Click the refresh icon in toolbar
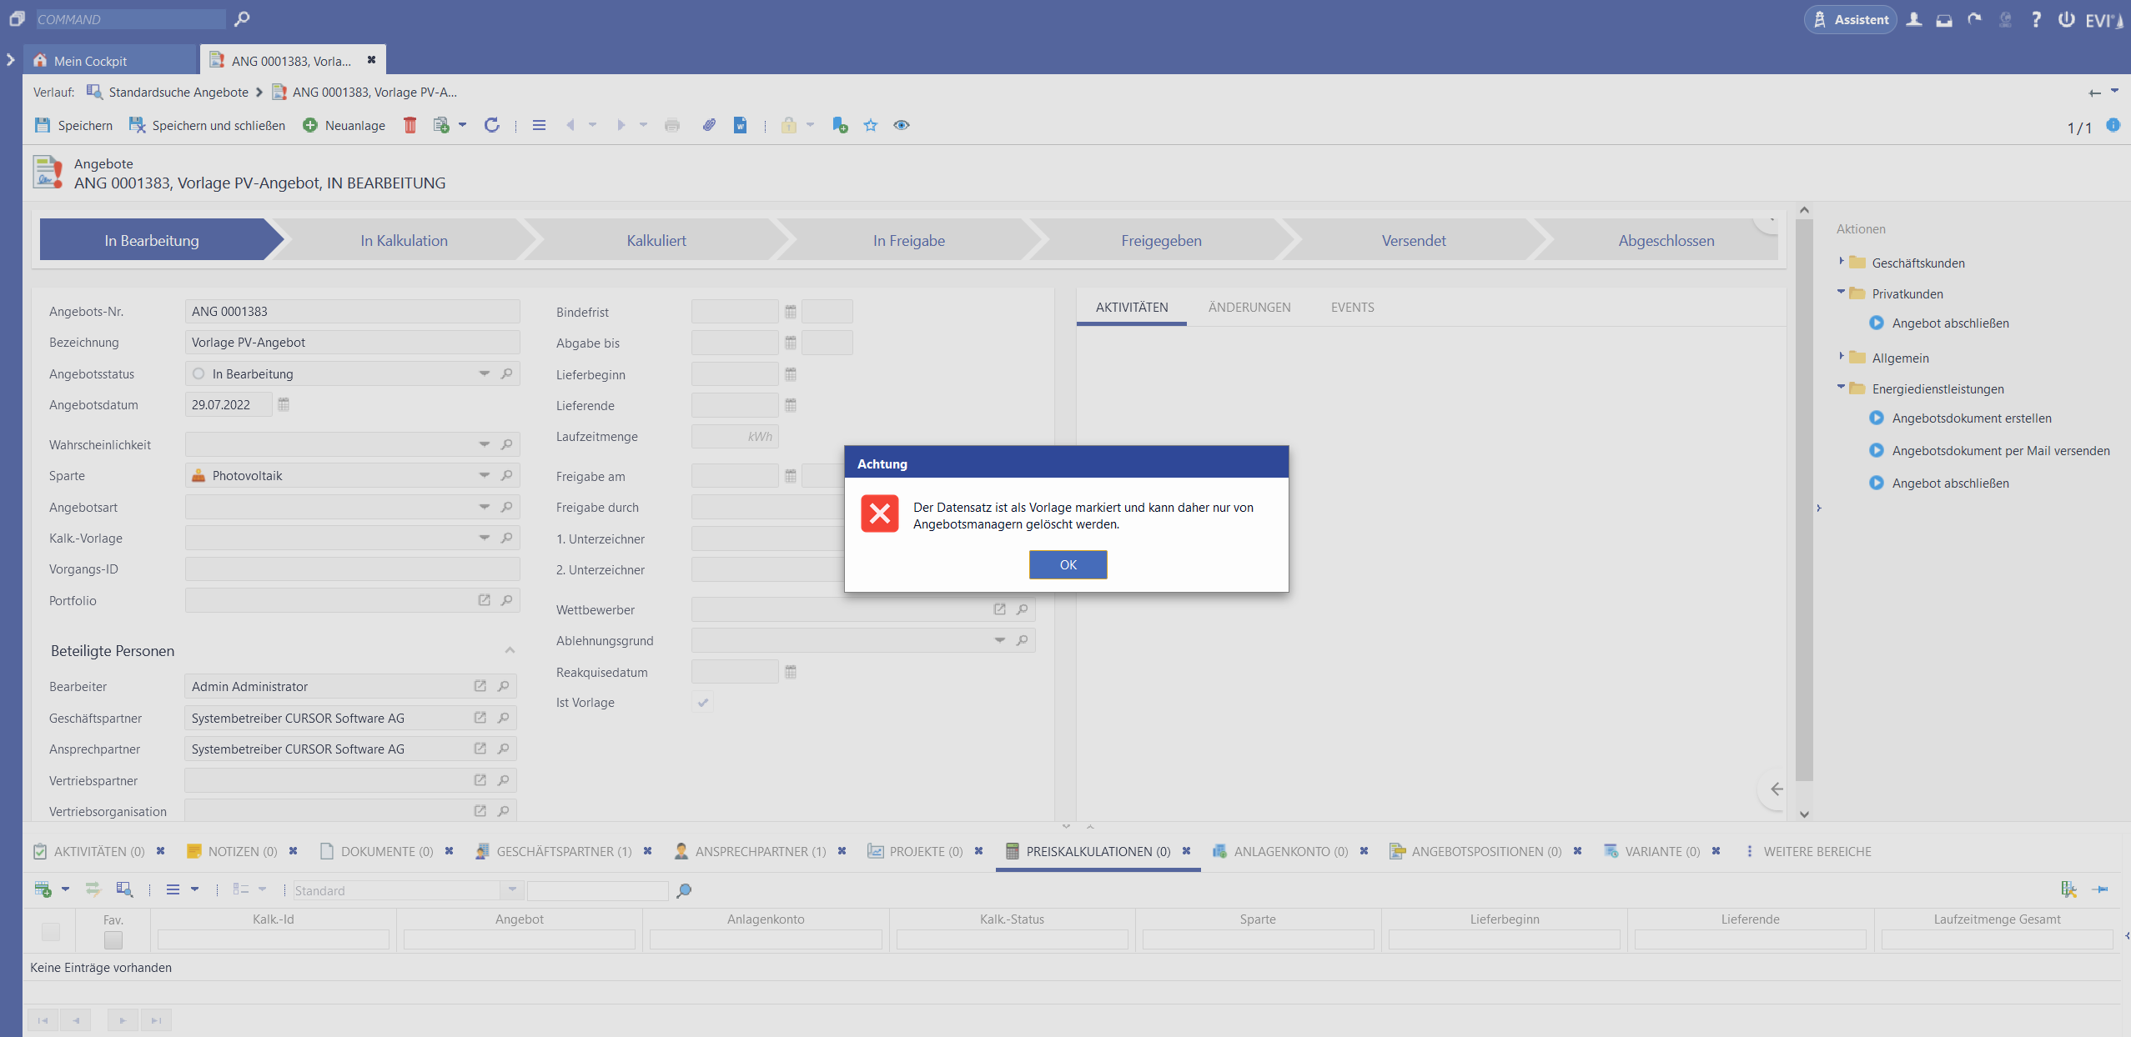Viewport: 2131px width, 1037px height. (492, 125)
